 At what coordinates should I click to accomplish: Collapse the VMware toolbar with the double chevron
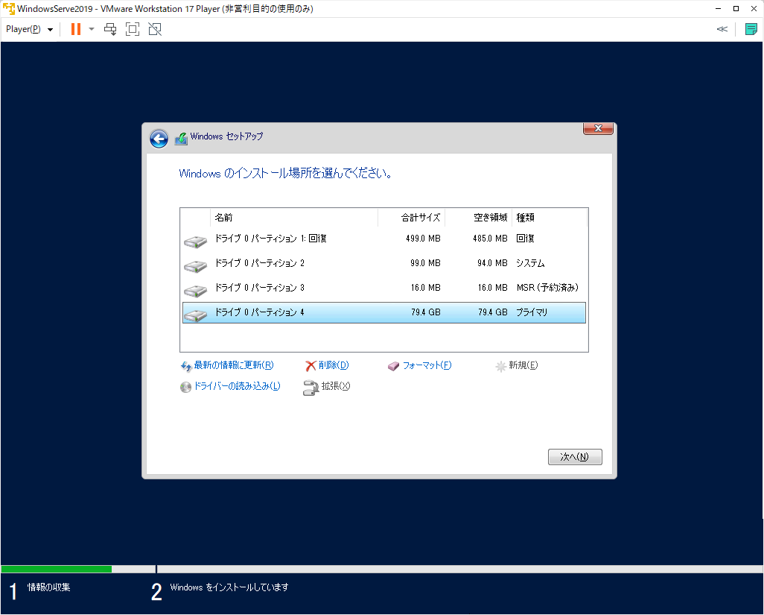pyautogui.click(x=722, y=29)
